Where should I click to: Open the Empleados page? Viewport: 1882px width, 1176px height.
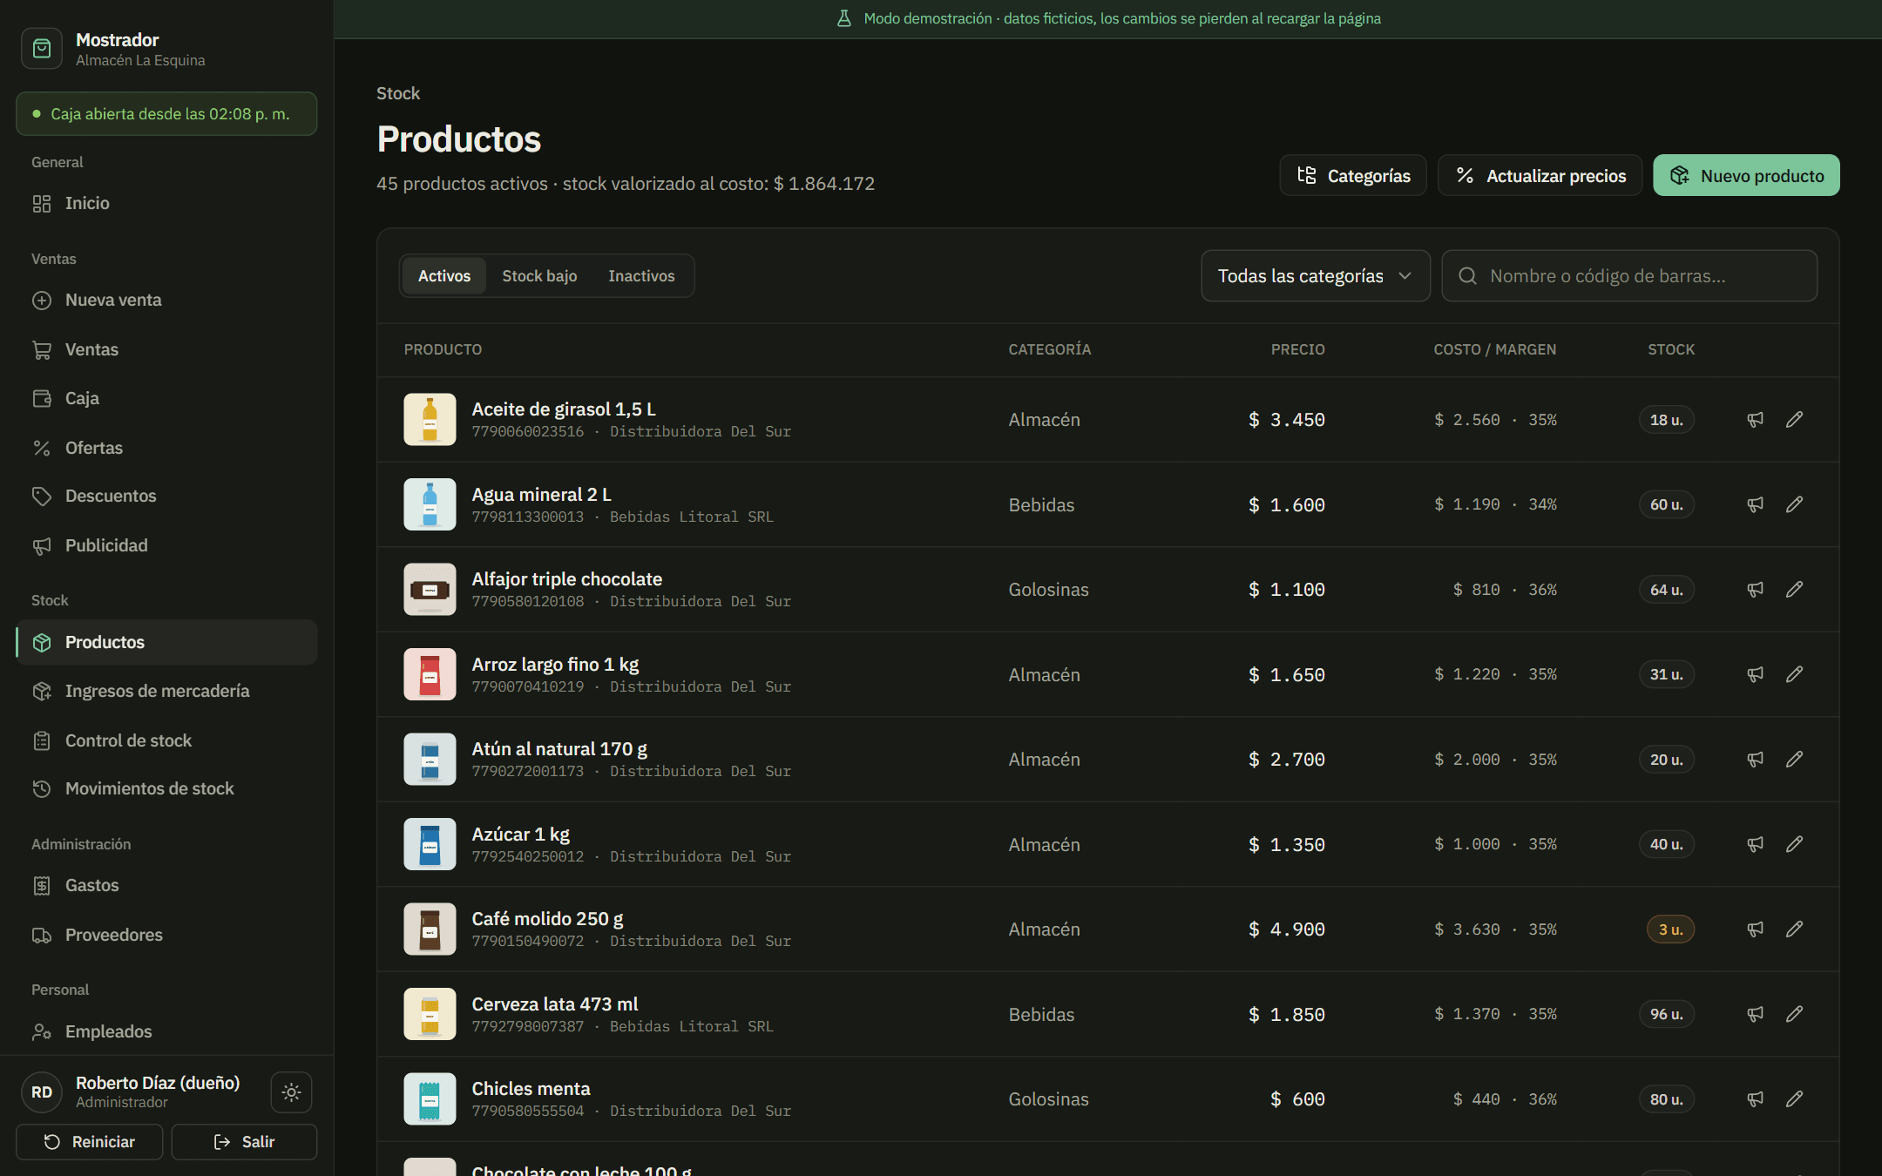pyautogui.click(x=166, y=1031)
